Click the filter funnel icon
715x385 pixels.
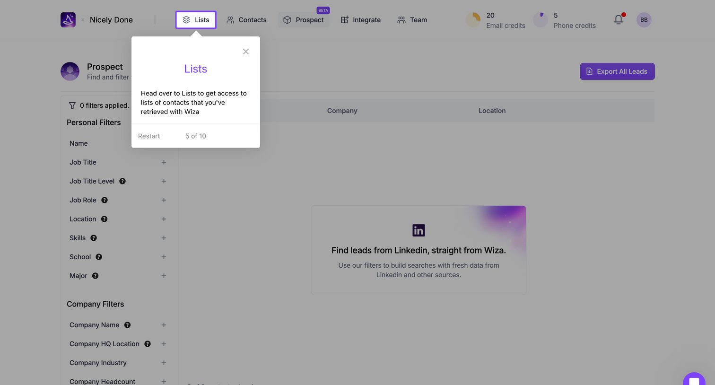click(72, 105)
